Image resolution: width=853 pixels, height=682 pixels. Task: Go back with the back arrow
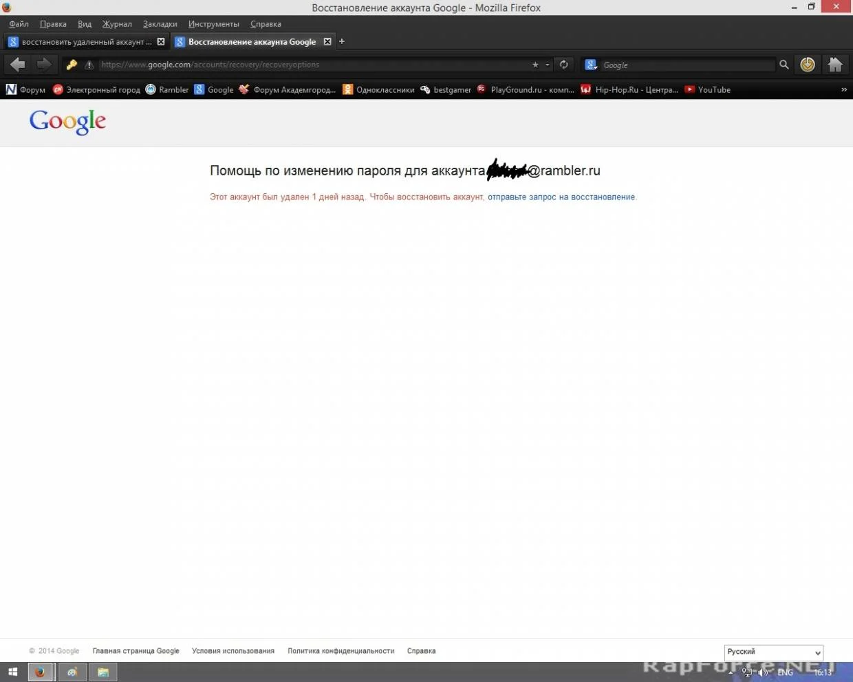click(18, 65)
